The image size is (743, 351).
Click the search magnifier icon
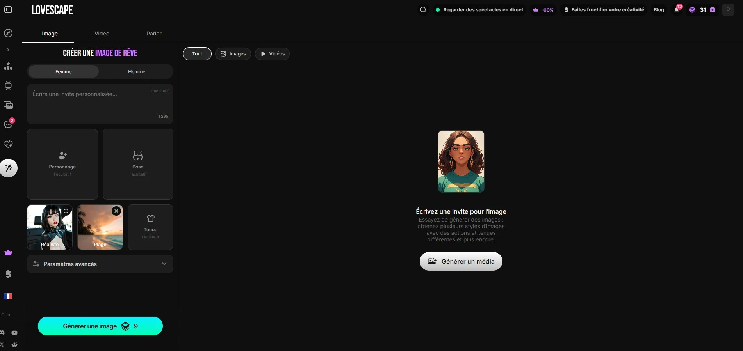click(x=423, y=10)
